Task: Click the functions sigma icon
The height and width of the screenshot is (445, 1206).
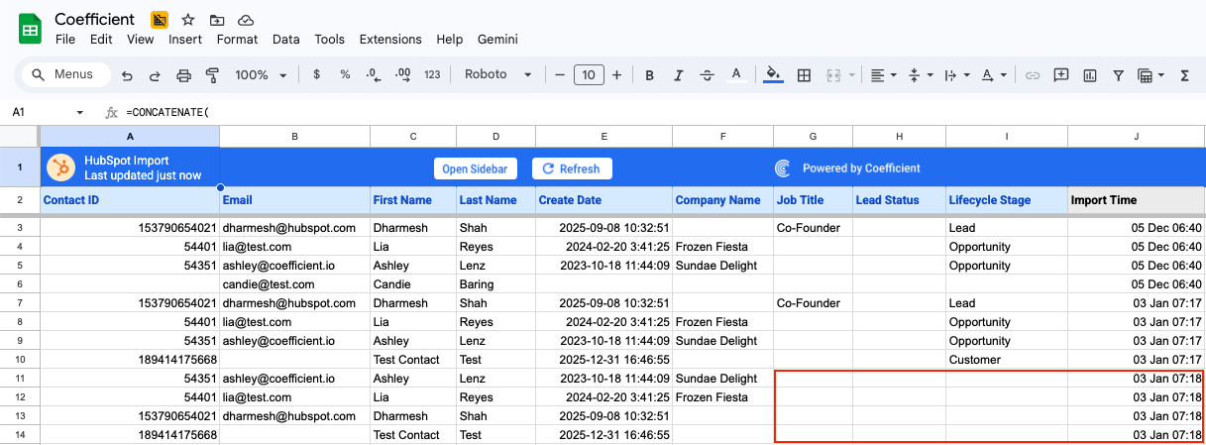Action: pos(1184,75)
